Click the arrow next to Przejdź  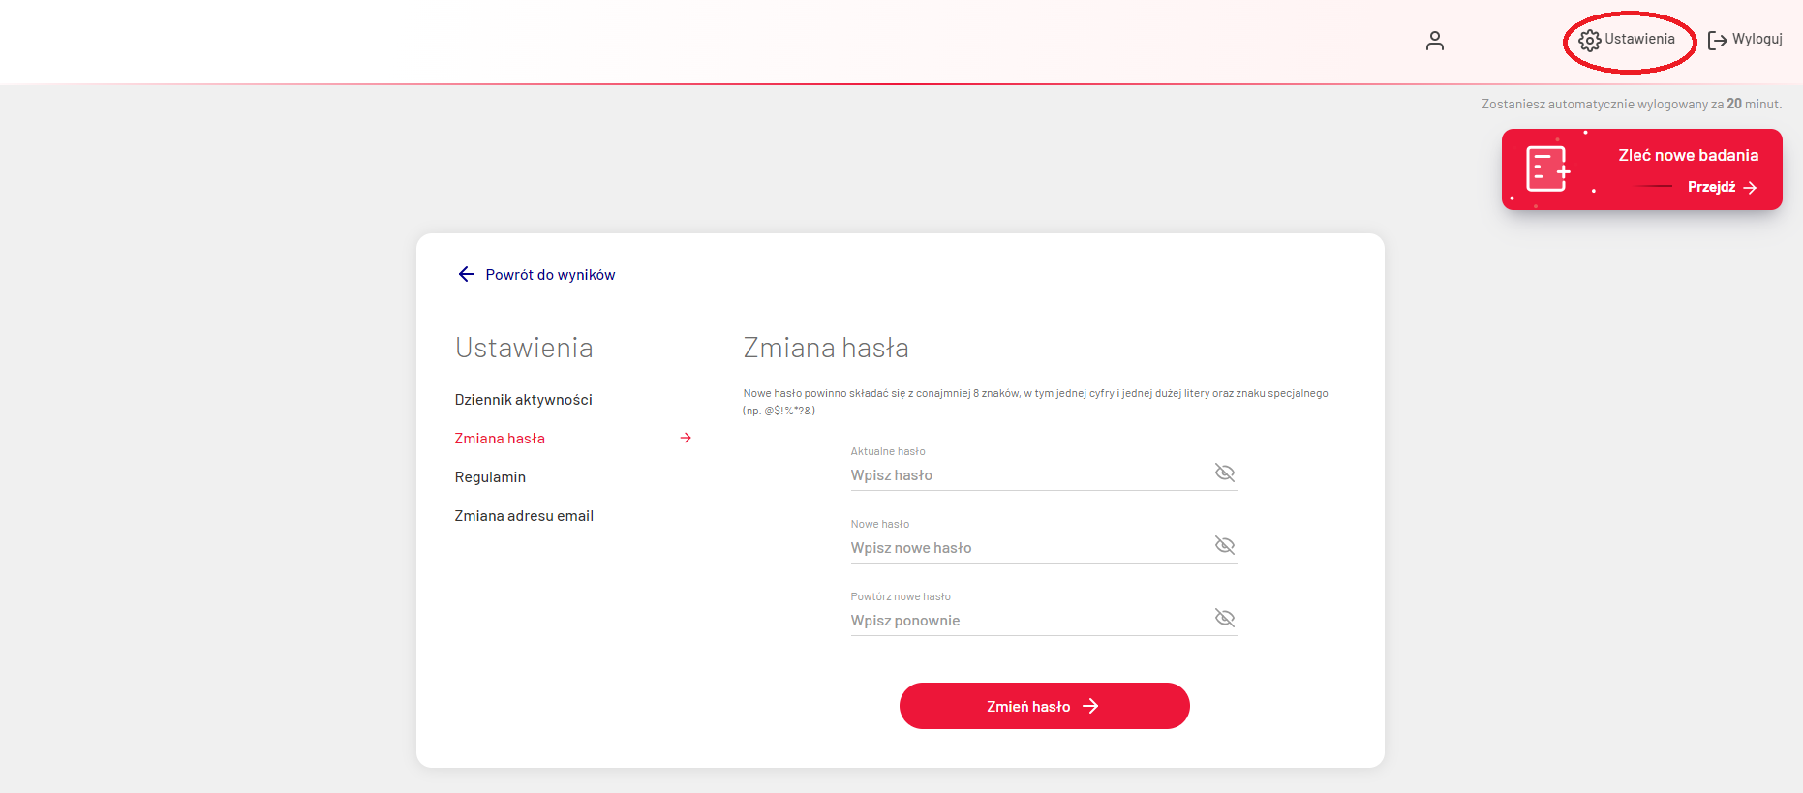tap(1750, 188)
